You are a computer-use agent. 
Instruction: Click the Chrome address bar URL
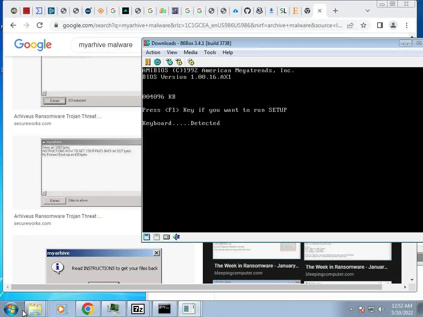click(x=202, y=25)
